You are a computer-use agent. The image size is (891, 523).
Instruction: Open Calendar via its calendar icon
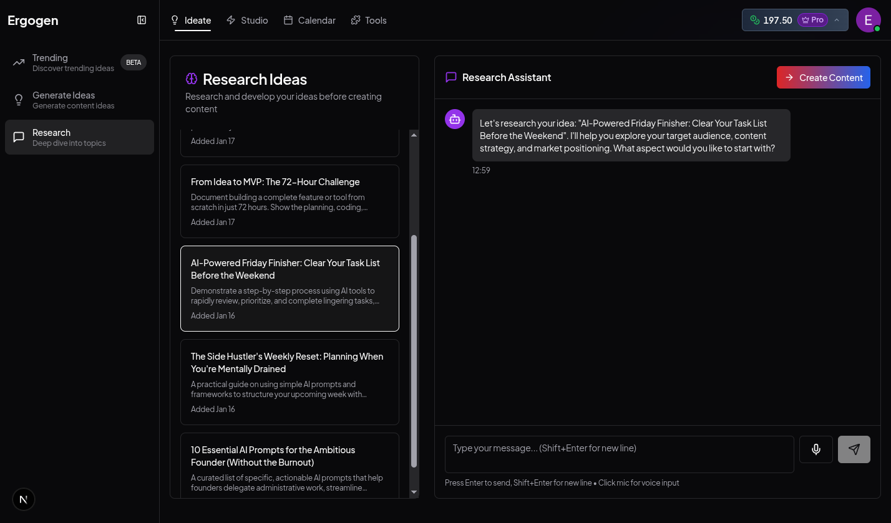[x=289, y=20]
